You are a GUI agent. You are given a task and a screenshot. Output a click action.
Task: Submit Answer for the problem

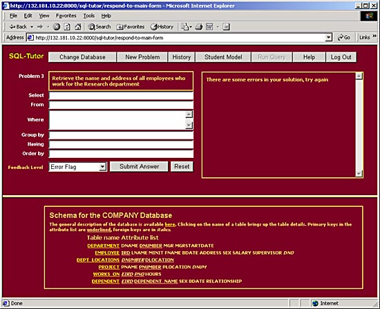[139, 166]
